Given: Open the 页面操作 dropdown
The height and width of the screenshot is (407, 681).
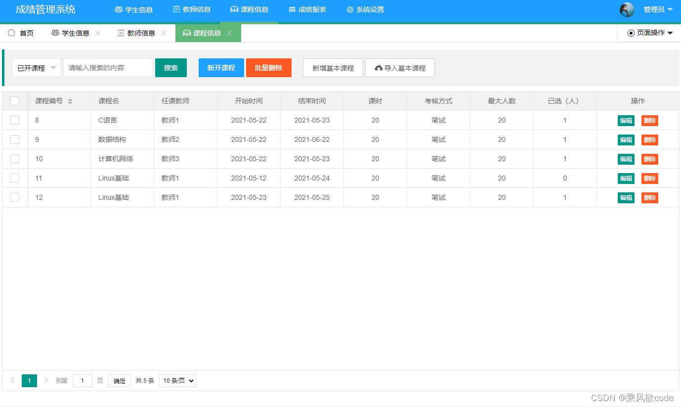Looking at the screenshot, I should click(x=650, y=33).
